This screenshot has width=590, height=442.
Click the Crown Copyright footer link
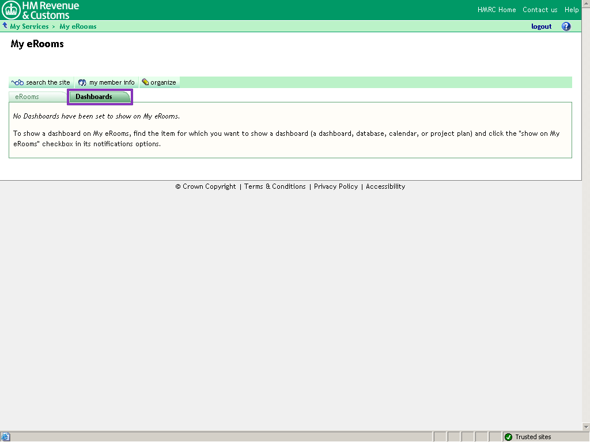pyautogui.click(x=206, y=186)
